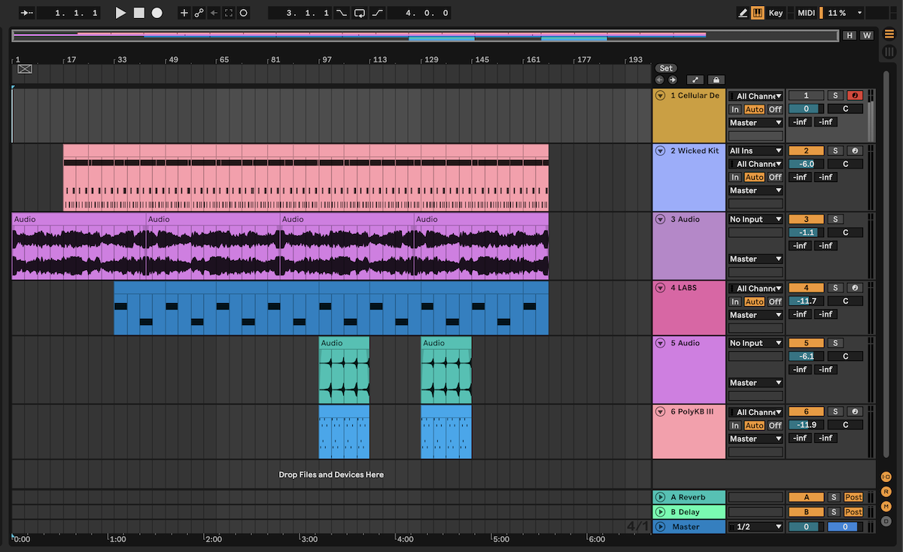Toggle the M mixer show/hide button
The height and width of the screenshot is (552, 903).
tap(886, 506)
